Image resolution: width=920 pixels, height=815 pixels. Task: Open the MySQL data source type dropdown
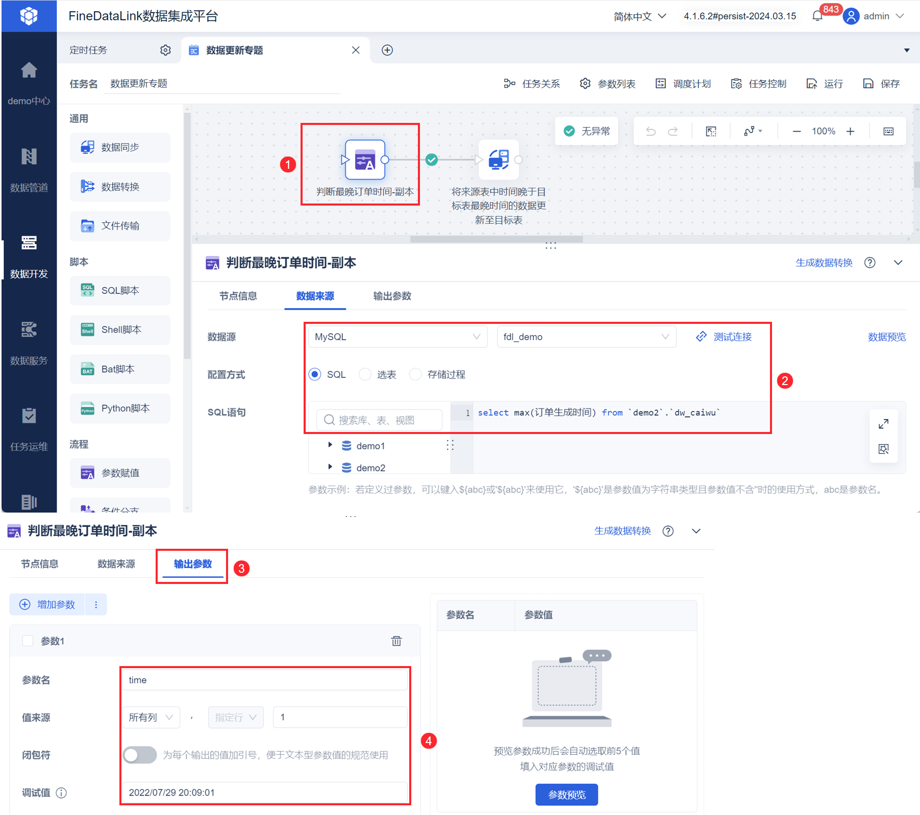tap(398, 337)
